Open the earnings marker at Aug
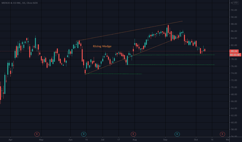 [x=133, y=134]
